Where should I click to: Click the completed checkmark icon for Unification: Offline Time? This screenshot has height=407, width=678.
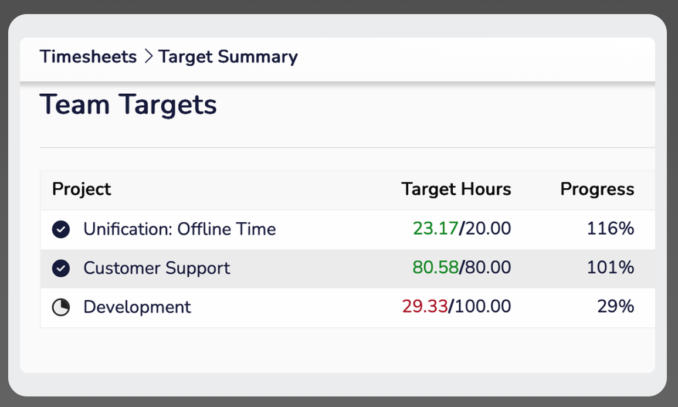click(x=61, y=229)
